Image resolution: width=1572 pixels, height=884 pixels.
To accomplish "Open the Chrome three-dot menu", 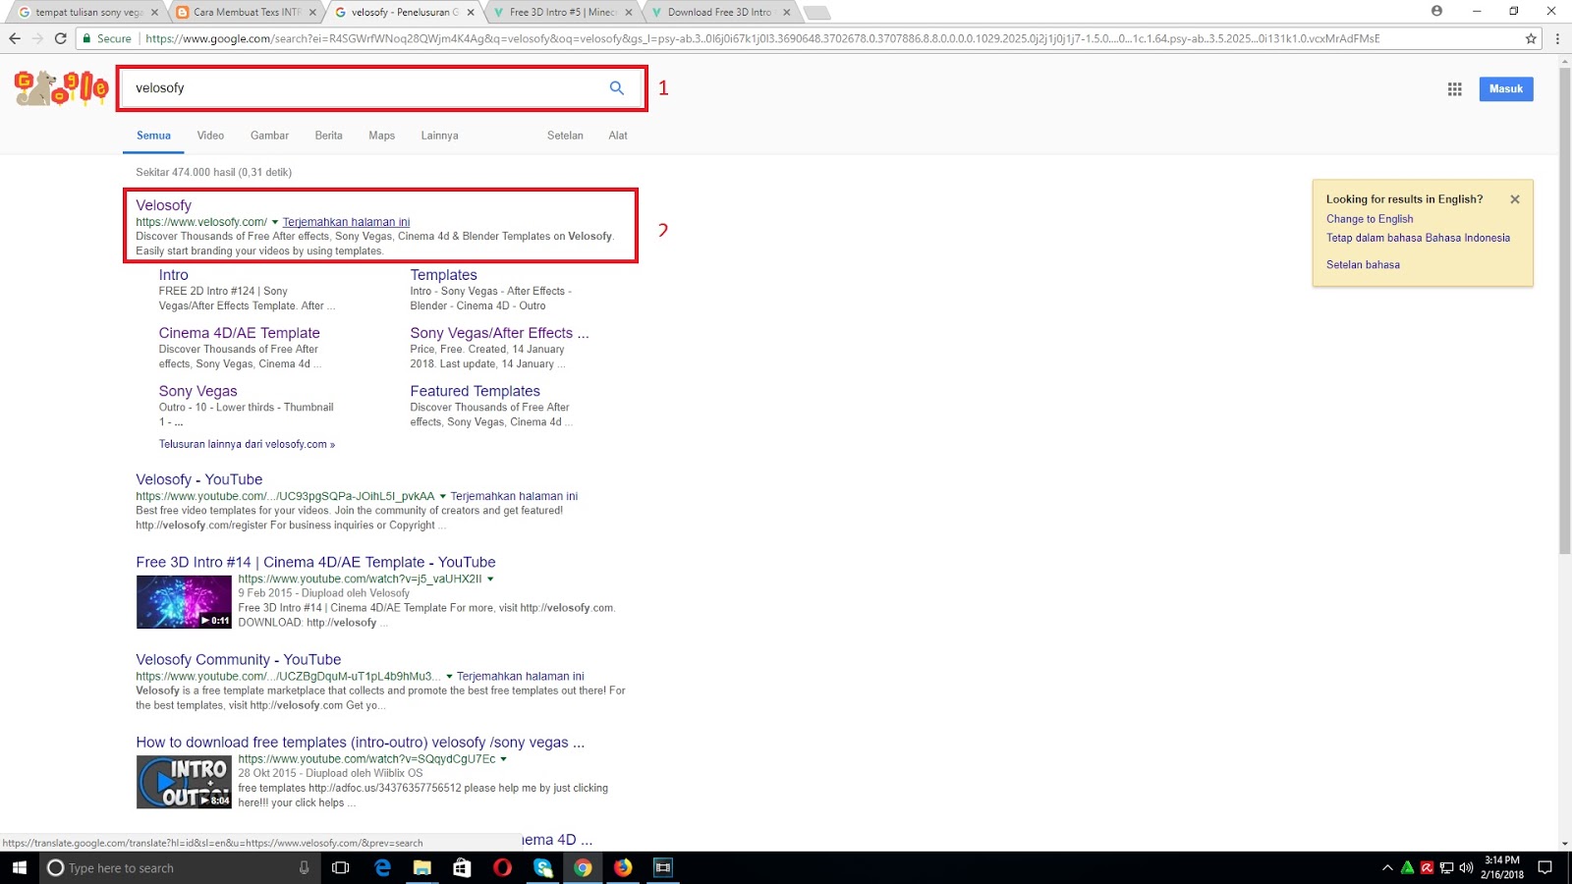I will 1557,38.
